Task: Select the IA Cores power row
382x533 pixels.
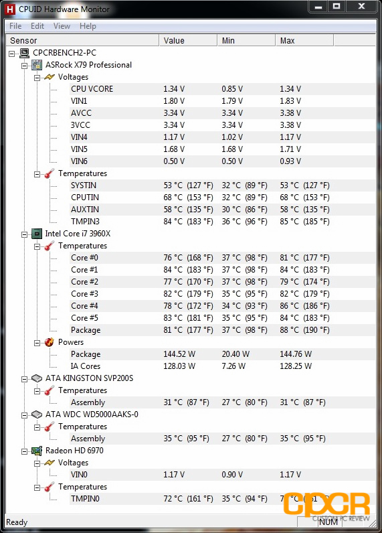Action: click(x=223, y=366)
